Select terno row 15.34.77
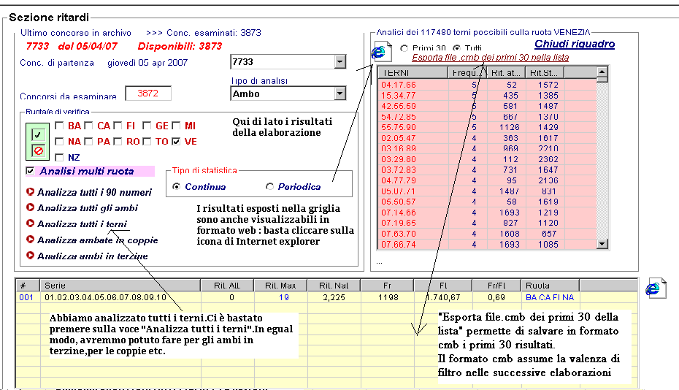Screen dimensions: 679x390 pyautogui.click(x=488, y=96)
